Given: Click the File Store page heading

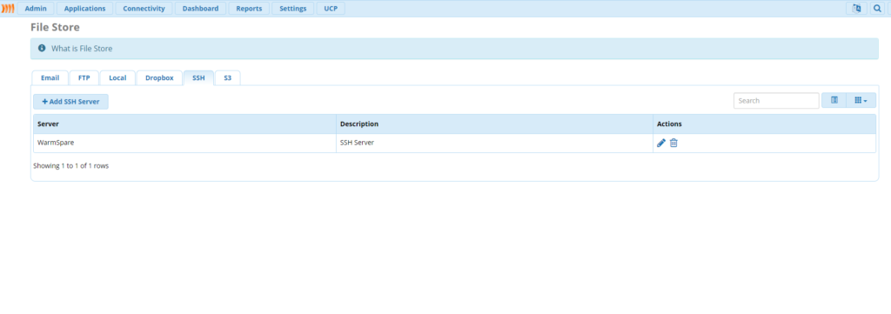Looking at the screenshot, I should [55, 27].
